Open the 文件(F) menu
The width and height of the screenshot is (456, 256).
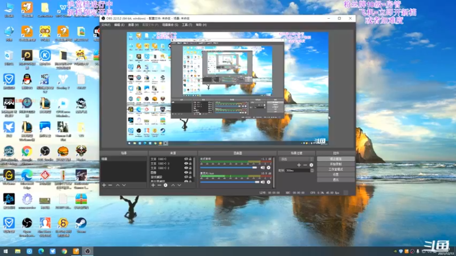105,25
